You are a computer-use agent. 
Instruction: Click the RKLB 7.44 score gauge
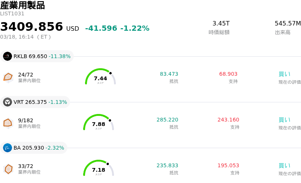(100, 77)
